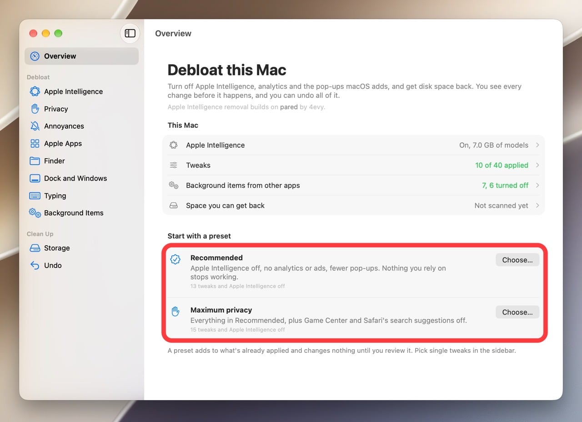Click the green zoom window button
582x422 pixels.
tap(58, 33)
